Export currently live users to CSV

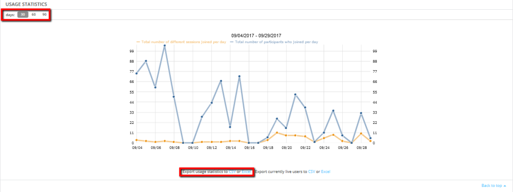pos(312,172)
